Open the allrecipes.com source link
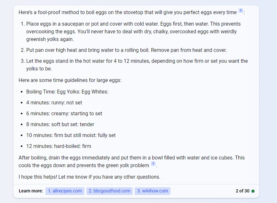Viewport: 277px width, 203px height. [x=65, y=191]
